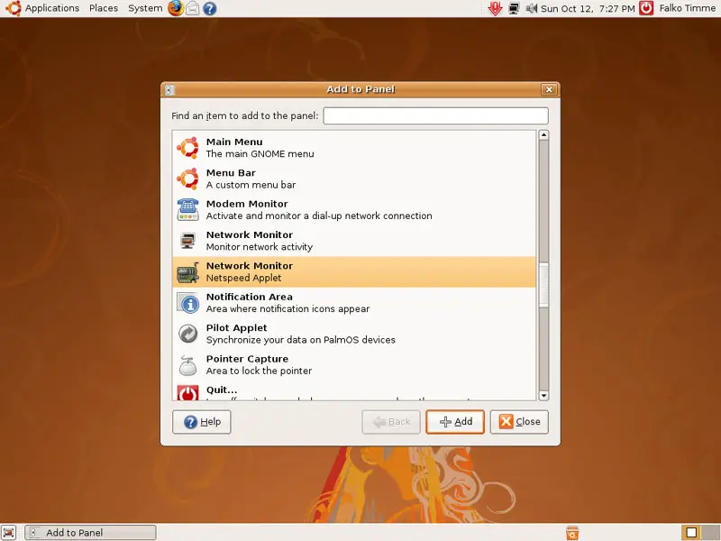Click the Menu Bar Ubuntu logo icon
Screen dimensions: 721x541
pos(187,179)
